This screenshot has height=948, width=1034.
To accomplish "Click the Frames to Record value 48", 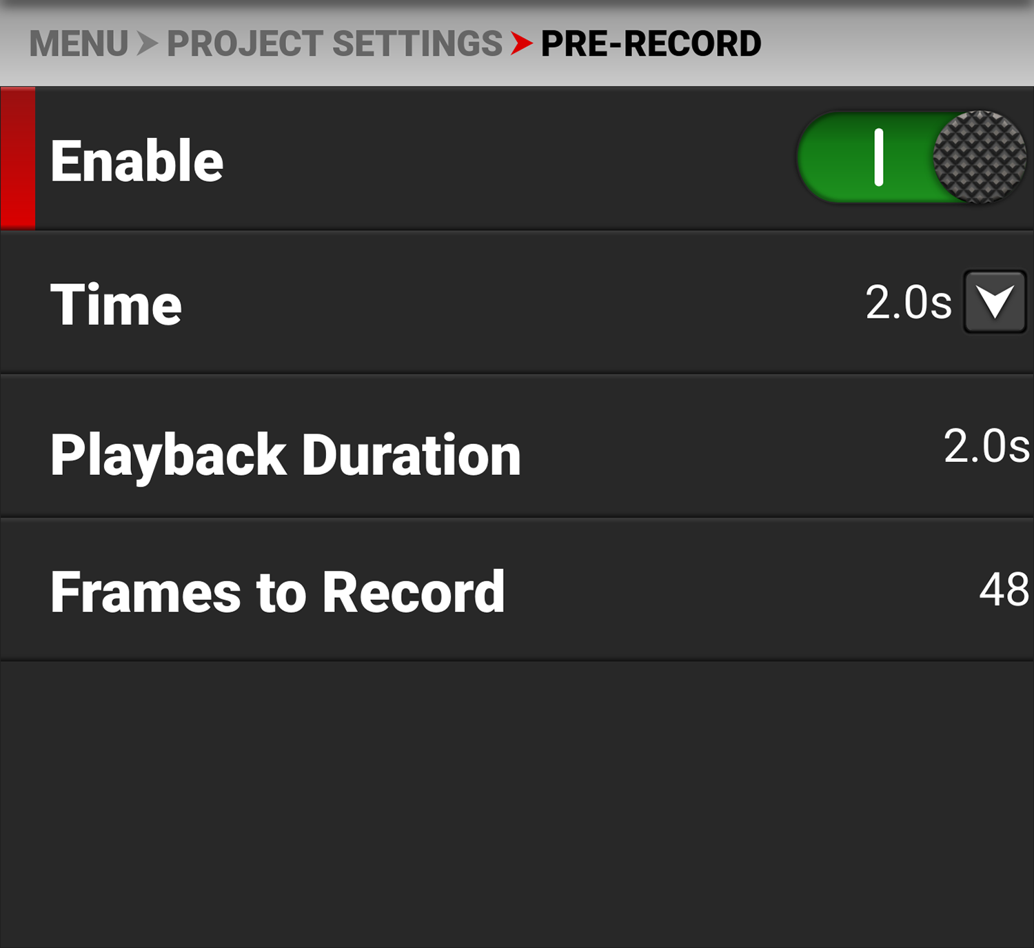I will [1004, 590].
